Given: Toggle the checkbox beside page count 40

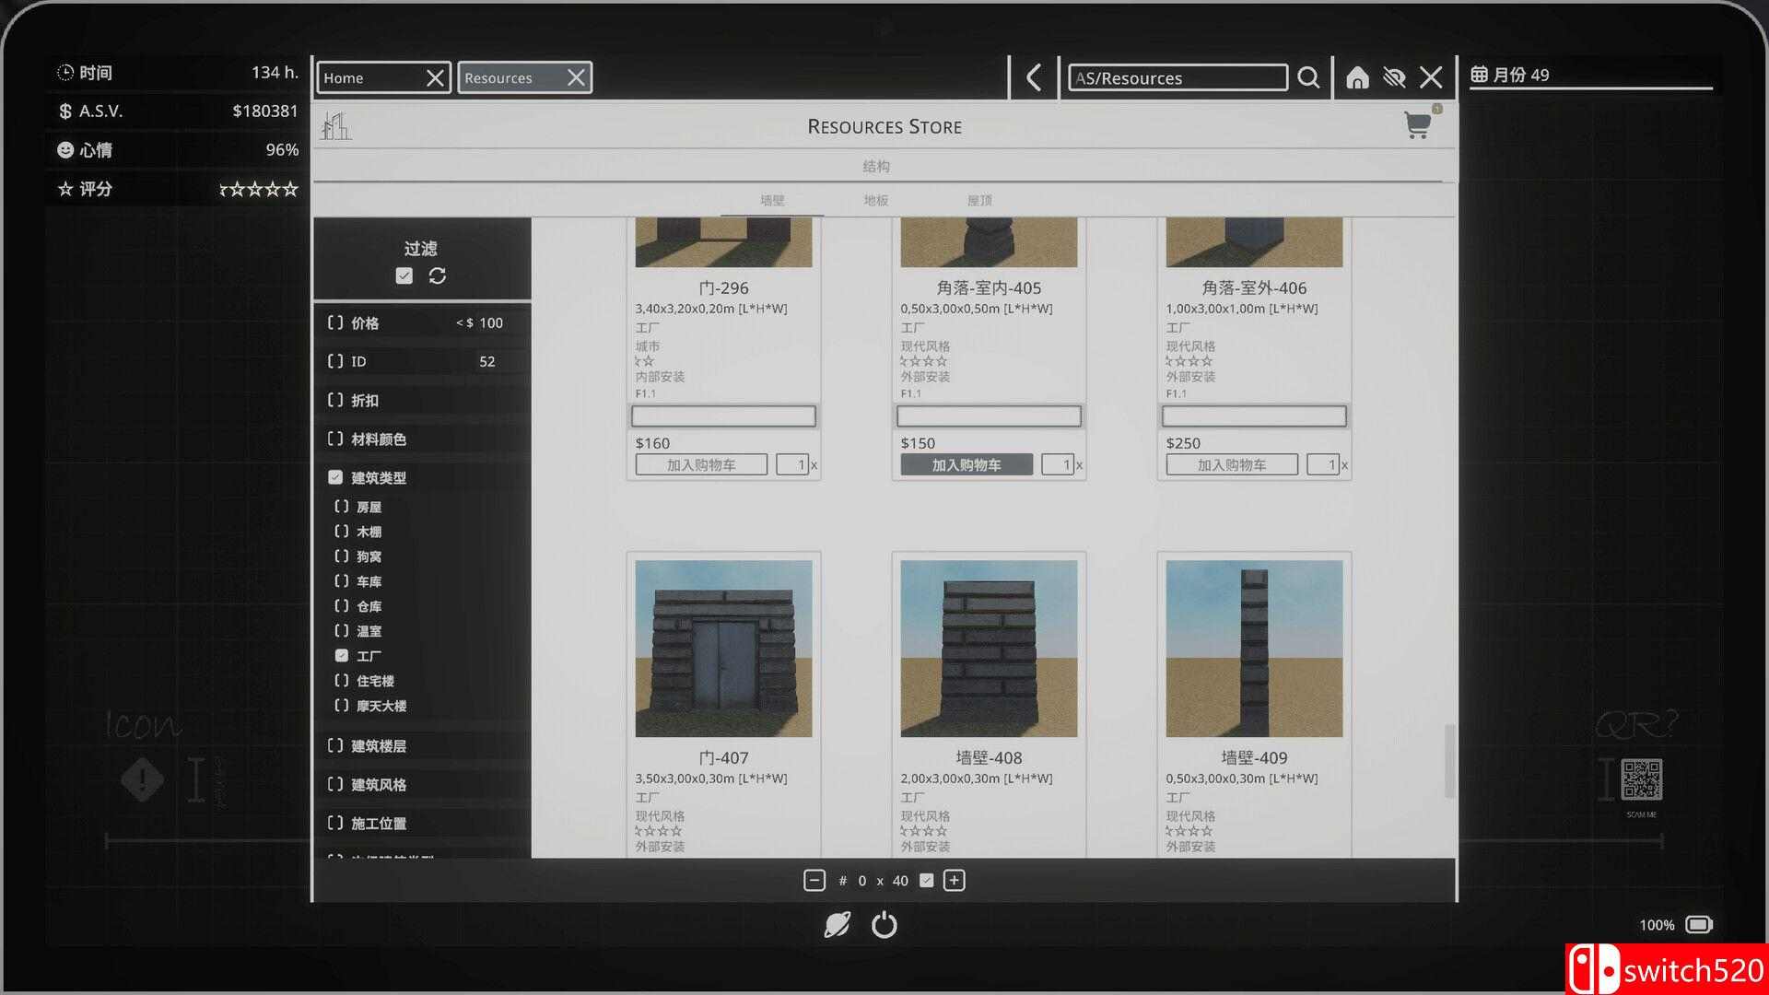Looking at the screenshot, I should point(927,881).
